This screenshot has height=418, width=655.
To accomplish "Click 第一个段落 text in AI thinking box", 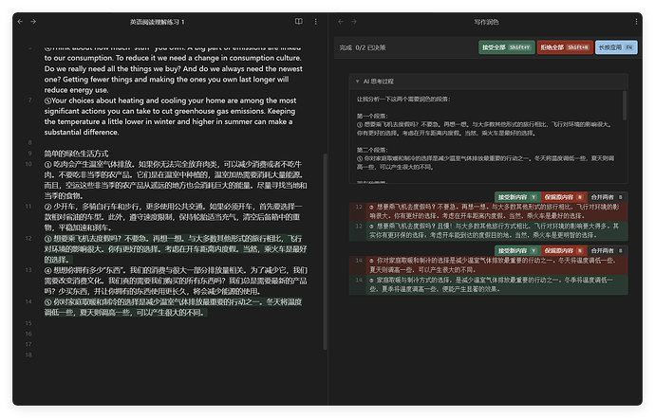I will 372,116.
